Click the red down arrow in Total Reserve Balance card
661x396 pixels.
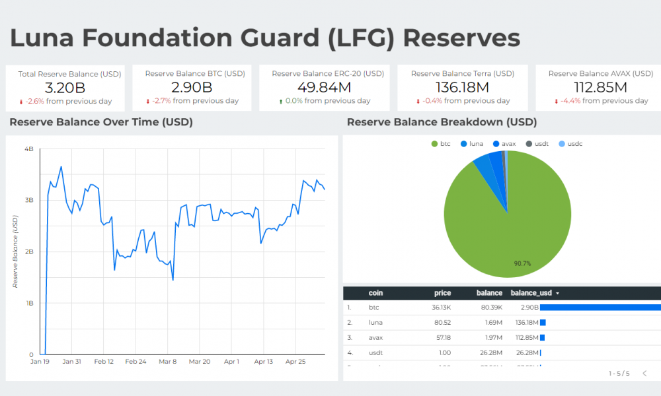pyautogui.click(x=21, y=102)
